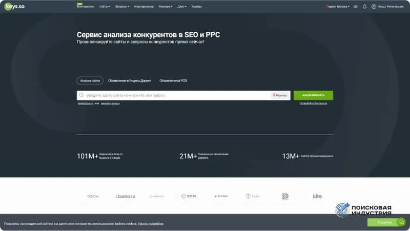410x231 pixels.
Task: Click the 13M+ analyzed sites statistic
Action: pyautogui.click(x=307, y=156)
